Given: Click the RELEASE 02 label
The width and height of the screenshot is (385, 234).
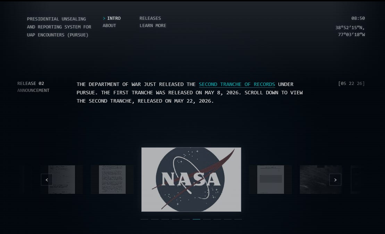Looking at the screenshot, I should click(x=31, y=84).
